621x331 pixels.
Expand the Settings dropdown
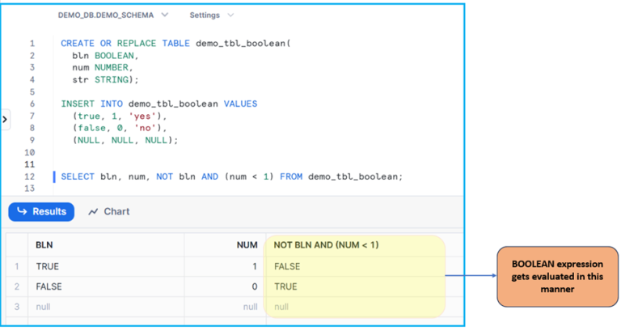[212, 15]
